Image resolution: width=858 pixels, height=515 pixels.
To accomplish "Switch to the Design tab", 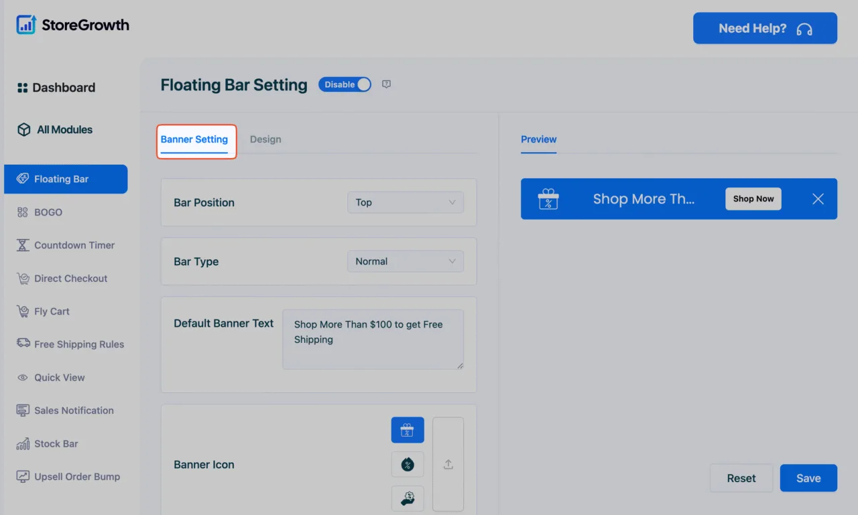I will [265, 139].
